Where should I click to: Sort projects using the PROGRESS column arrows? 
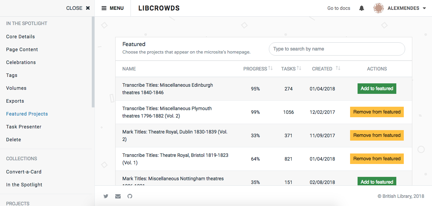[270, 68]
